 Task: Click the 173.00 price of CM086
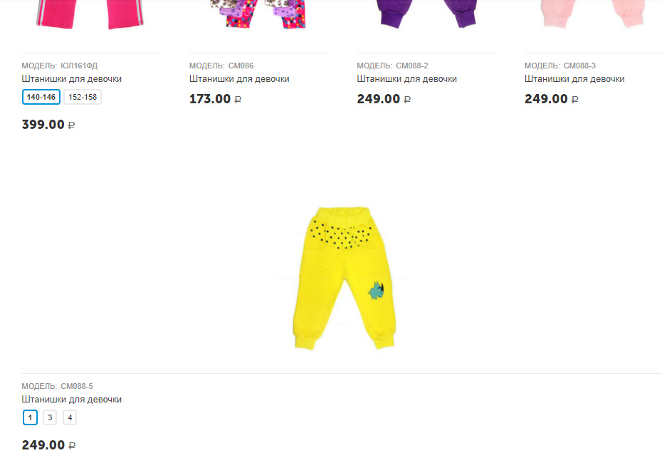(x=215, y=99)
